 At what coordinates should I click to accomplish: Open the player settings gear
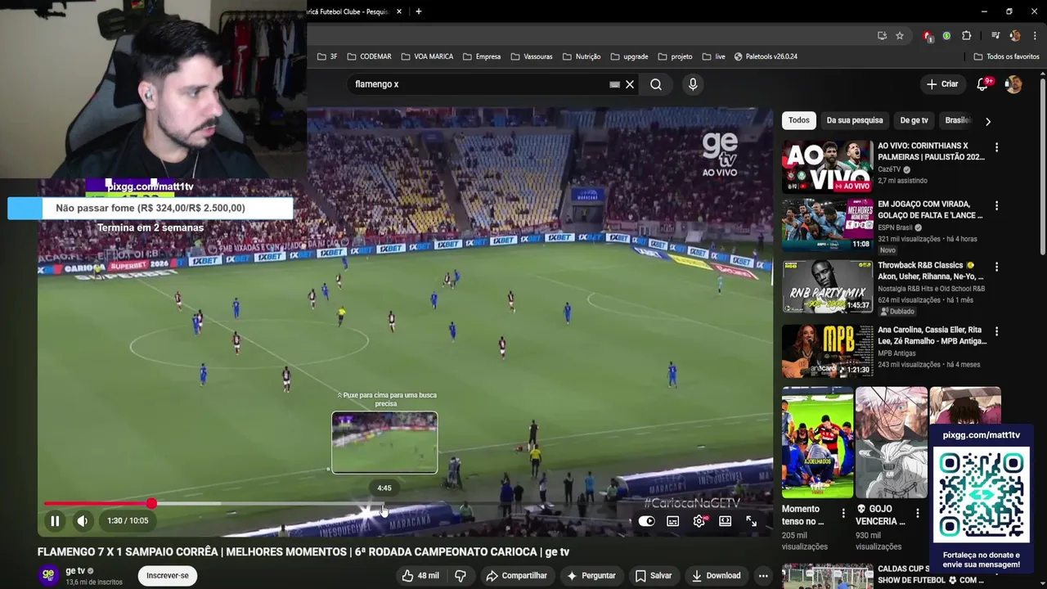tap(699, 521)
